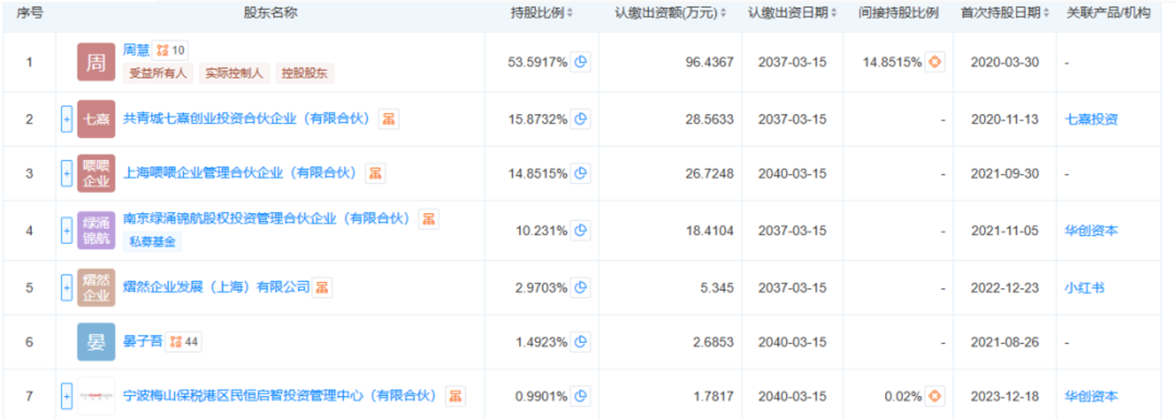Open shareholder 周慧 profile link
The width and height of the screenshot is (1176, 419).
pyautogui.click(x=136, y=51)
